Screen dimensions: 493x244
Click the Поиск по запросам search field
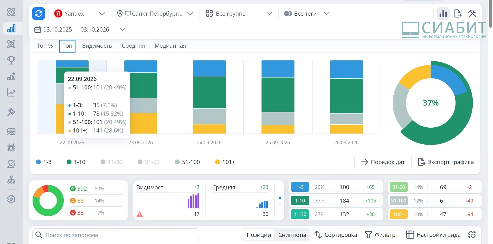(x=116, y=235)
